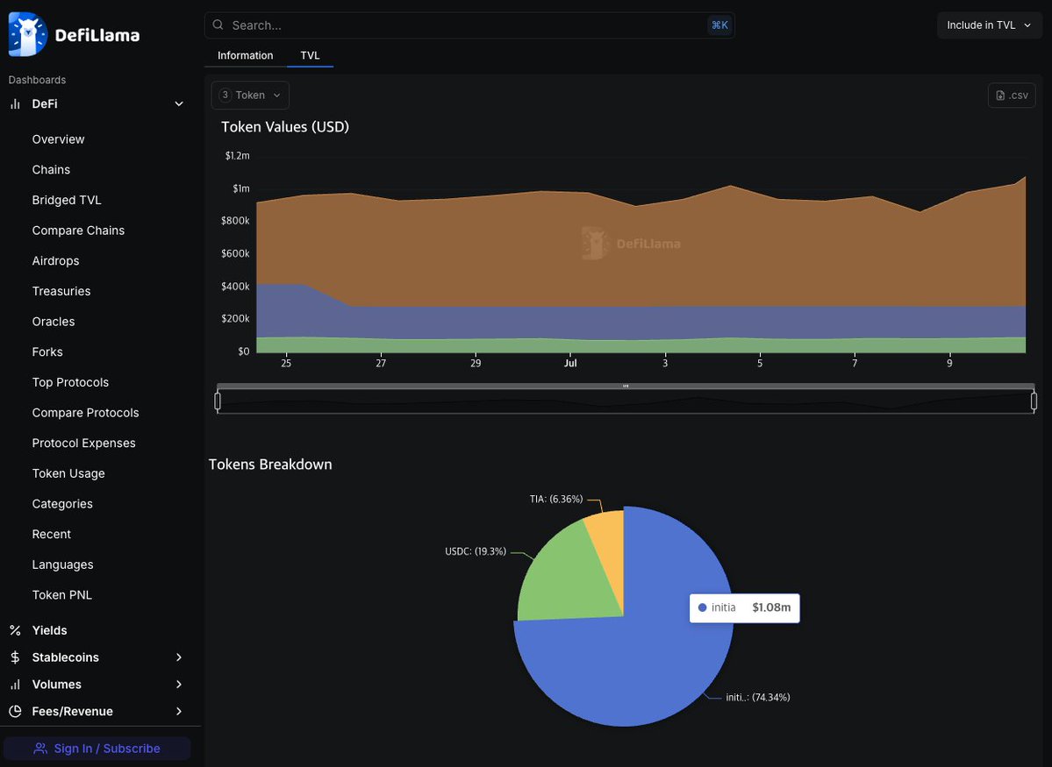Open Token PNL page

click(x=61, y=595)
